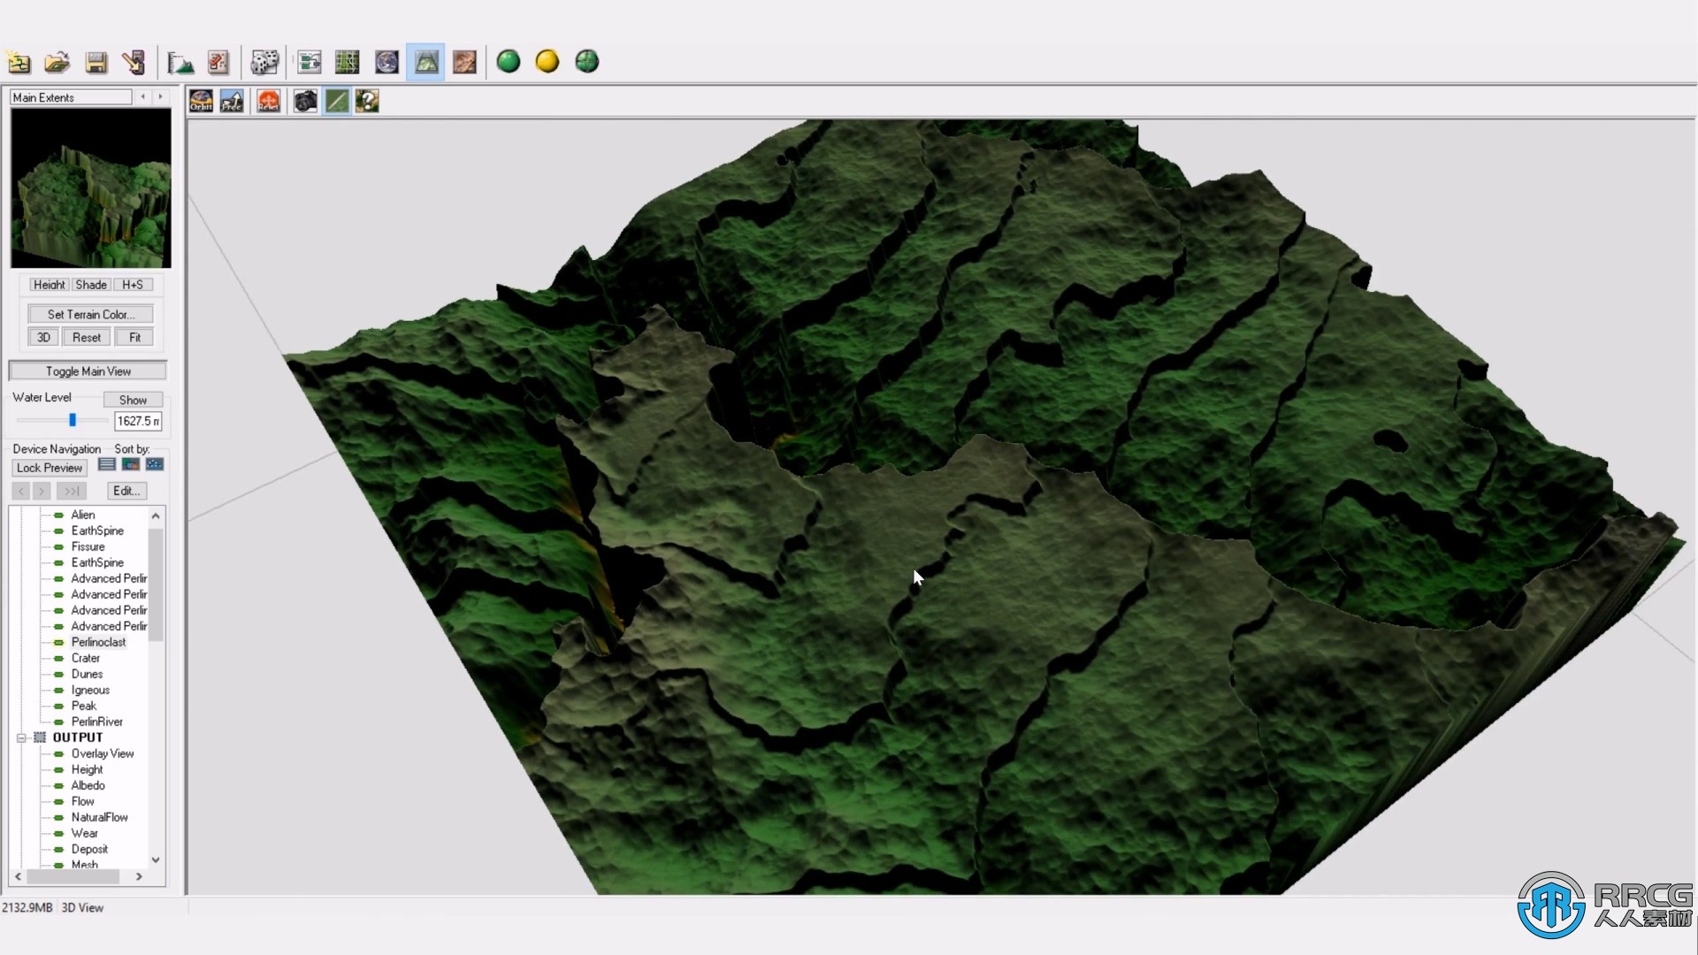Click Toggle Main View button
Viewport: 1698px width, 955px height.
(x=88, y=371)
